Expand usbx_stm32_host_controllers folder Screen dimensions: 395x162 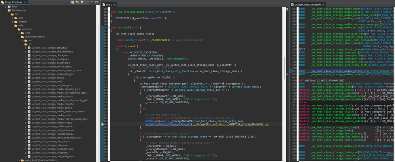coord(19,160)
